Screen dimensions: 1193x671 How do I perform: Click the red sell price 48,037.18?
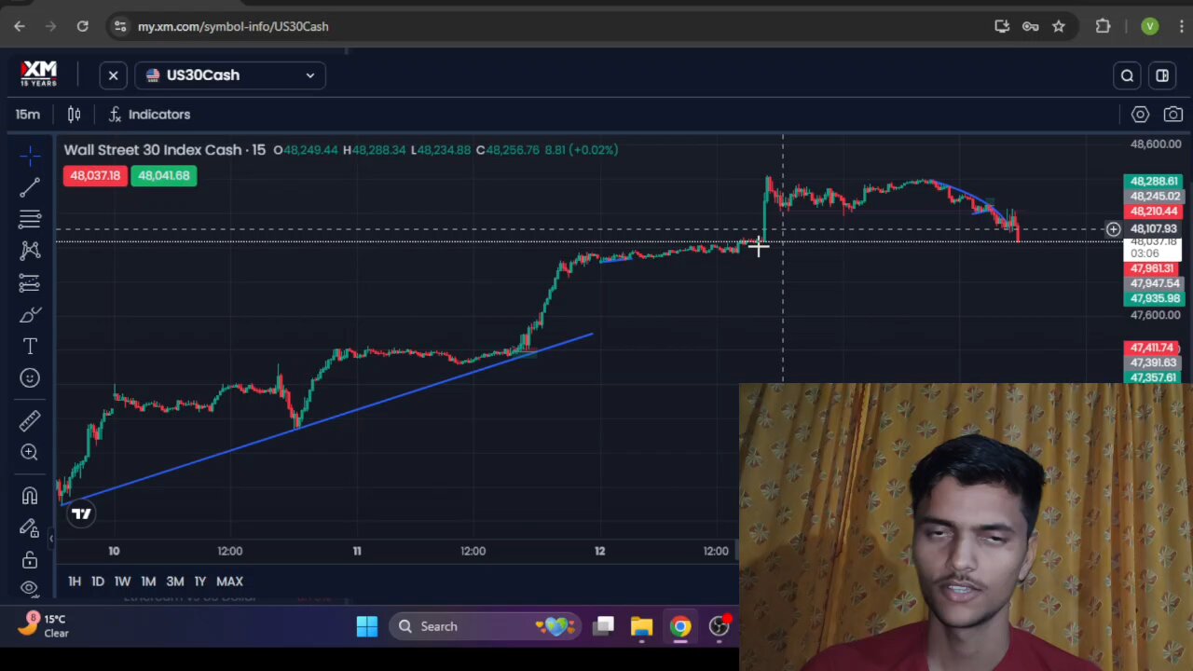95,175
